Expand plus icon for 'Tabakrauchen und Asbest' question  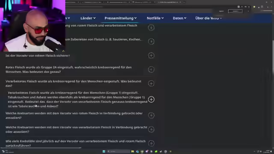(151, 100)
